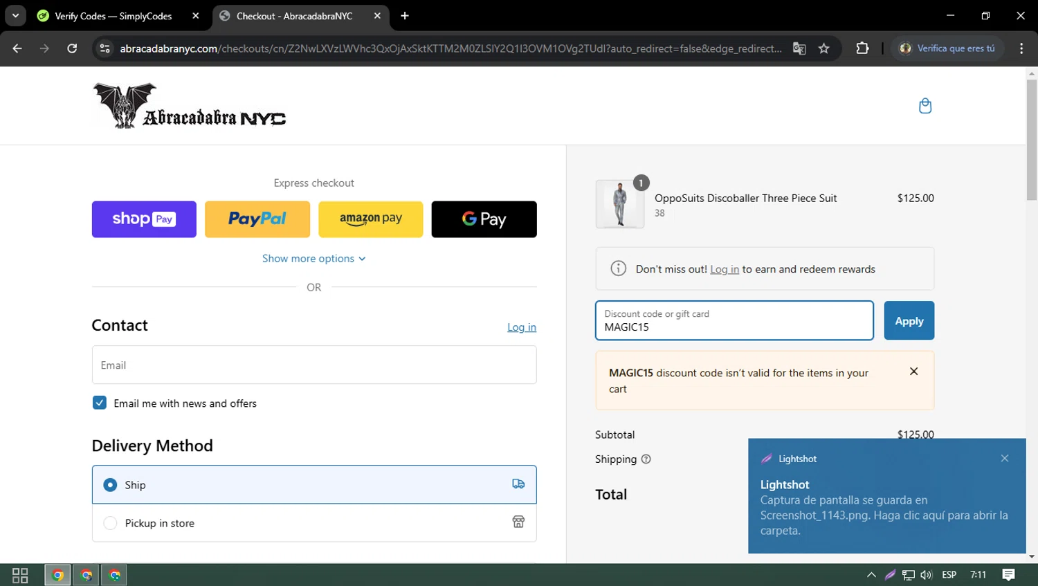Click the OppoSuits suit product thumbnail

[620, 204]
